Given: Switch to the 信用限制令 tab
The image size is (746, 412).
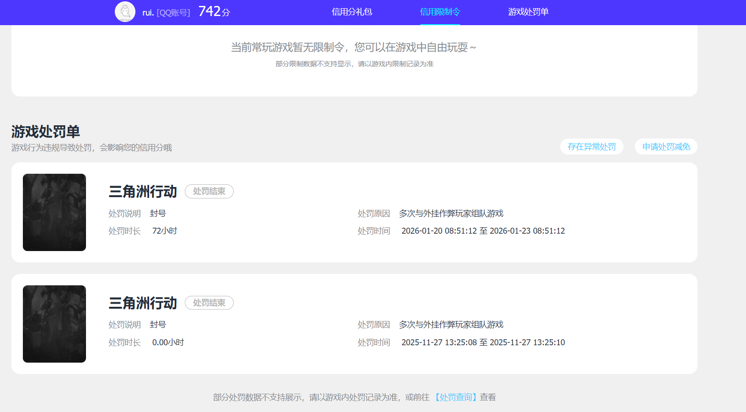Looking at the screenshot, I should pyautogui.click(x=440, y=12).
